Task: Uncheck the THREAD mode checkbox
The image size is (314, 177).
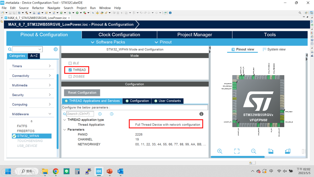Action: 70,70
